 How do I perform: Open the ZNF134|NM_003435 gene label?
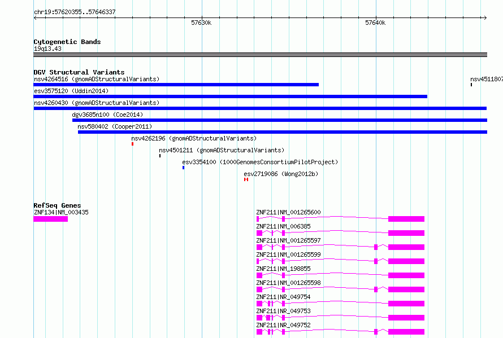pos(61,212)
